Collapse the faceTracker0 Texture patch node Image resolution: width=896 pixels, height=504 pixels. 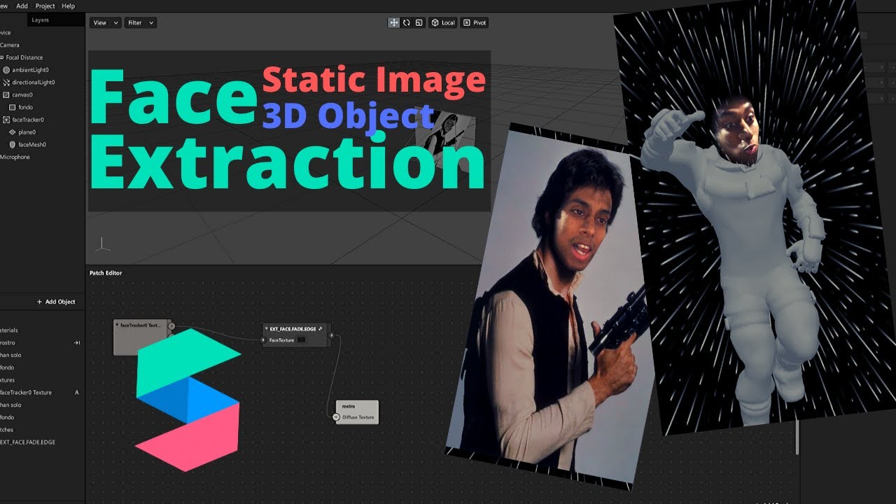tap(117, 325)
